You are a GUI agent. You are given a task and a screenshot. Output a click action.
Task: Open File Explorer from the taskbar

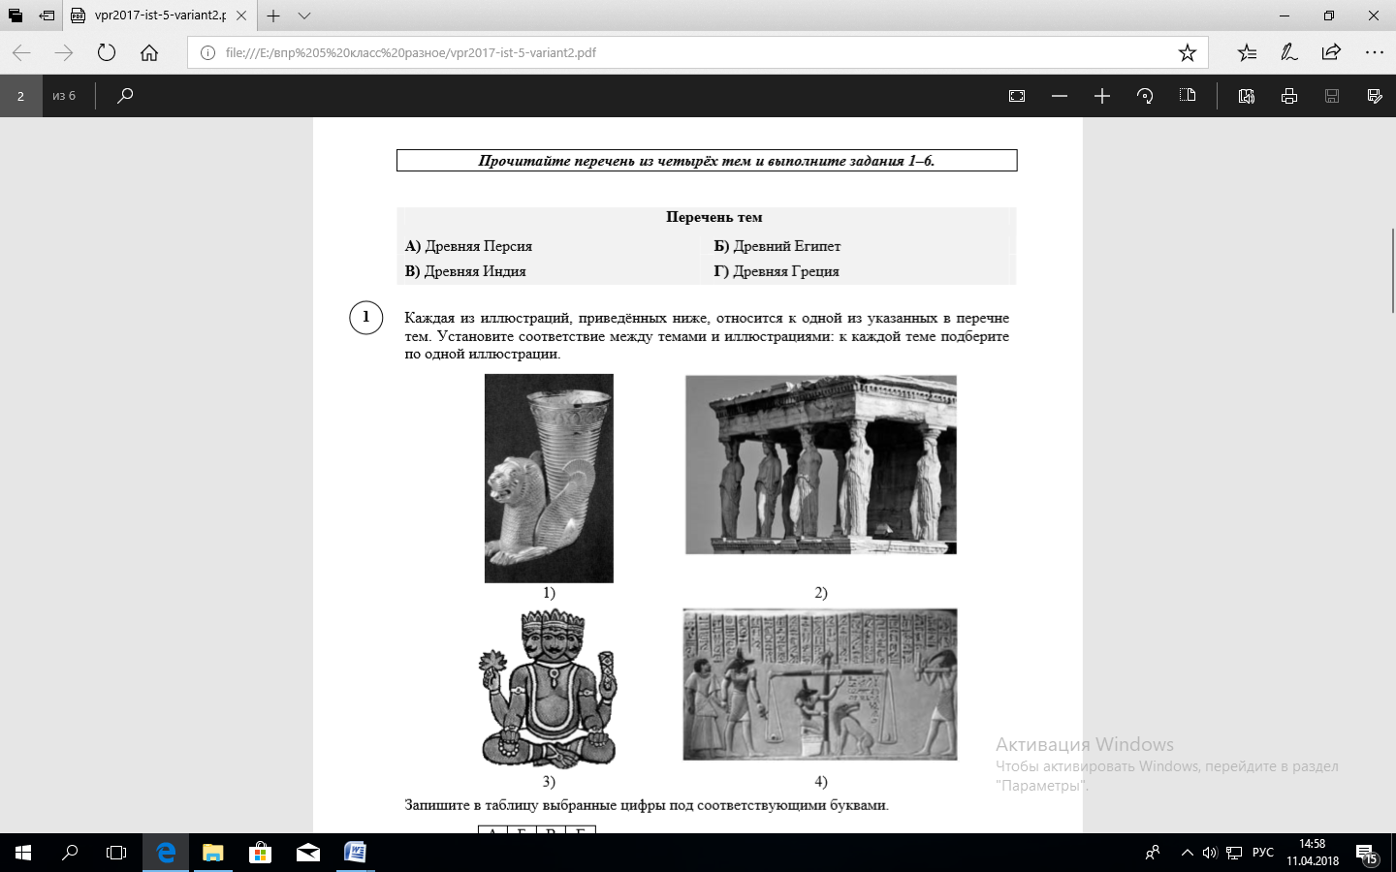coord(212,853)
